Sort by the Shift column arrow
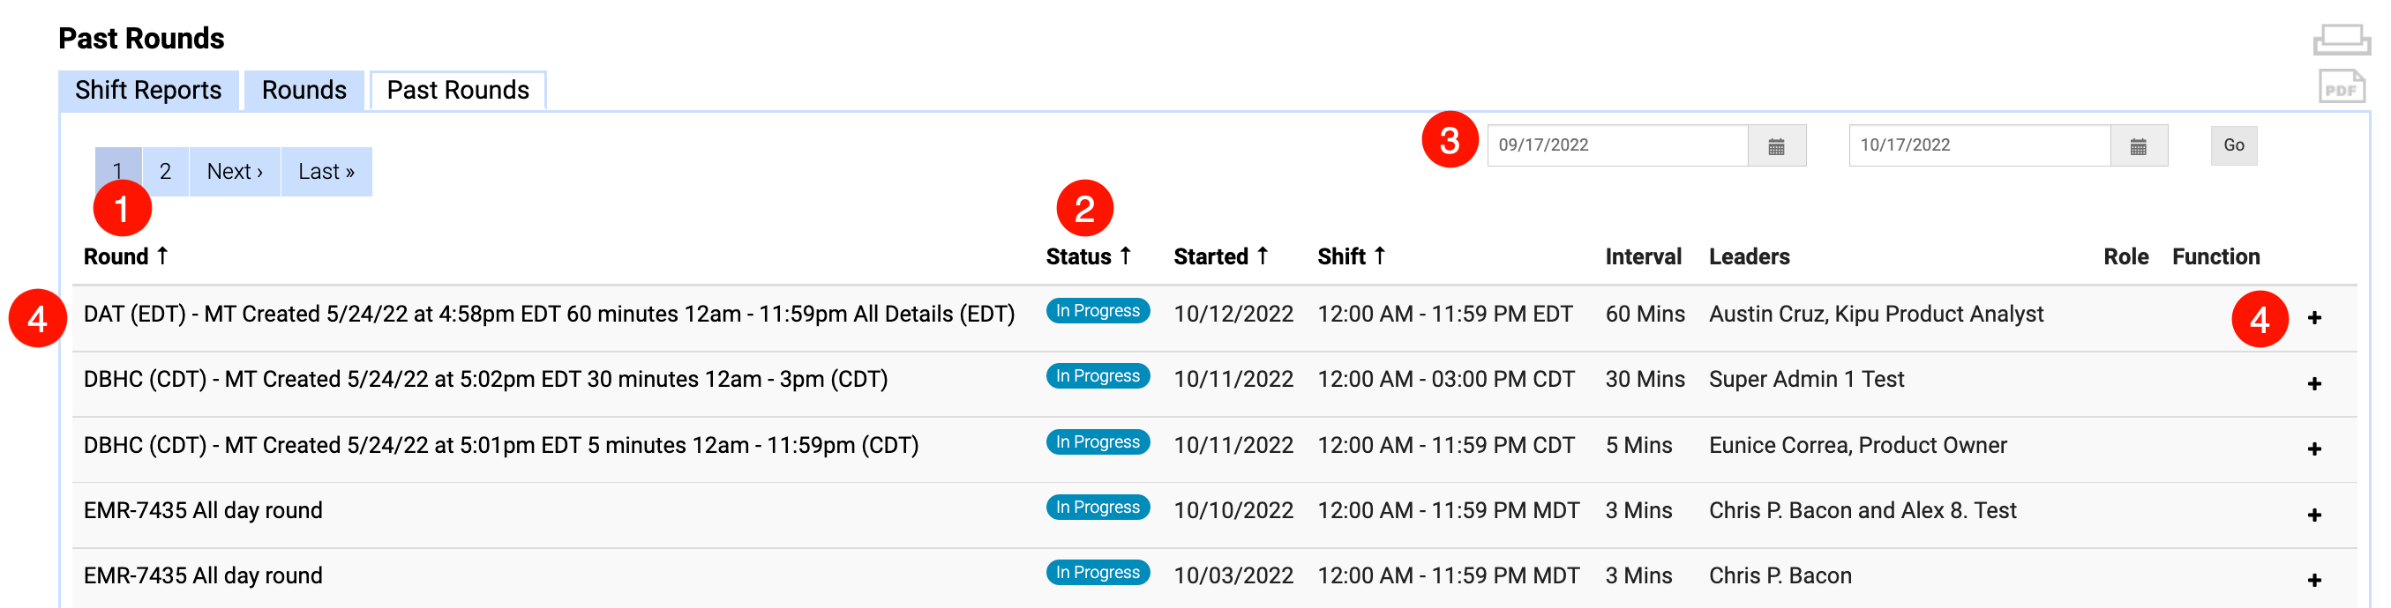This screenshot has width=2391, height=608. click(x=1379, y=256)
